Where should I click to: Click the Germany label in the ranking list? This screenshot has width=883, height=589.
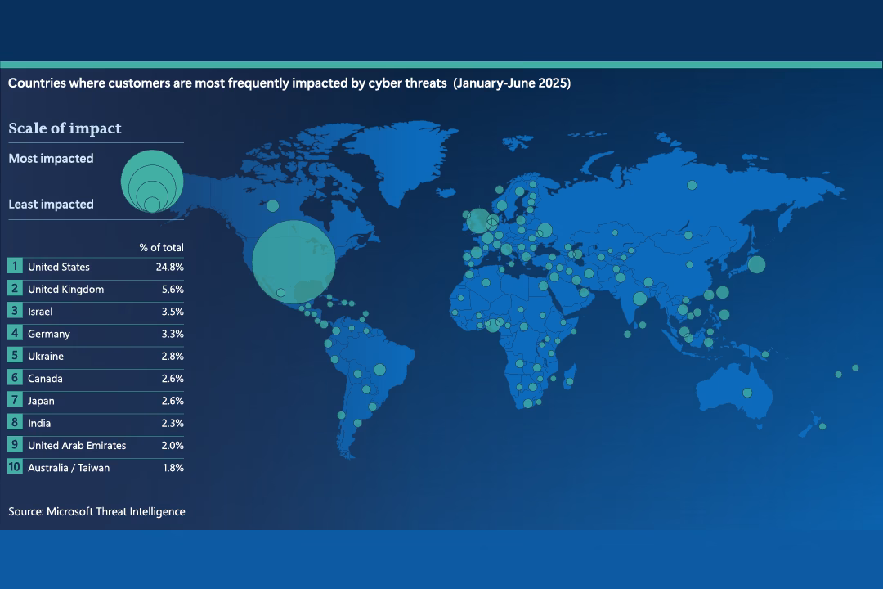click(49, 334)
